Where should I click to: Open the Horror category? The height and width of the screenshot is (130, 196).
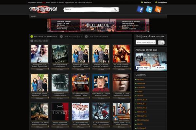(x=140, y=124)
